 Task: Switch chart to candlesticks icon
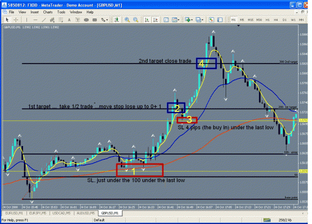[117, 19]
